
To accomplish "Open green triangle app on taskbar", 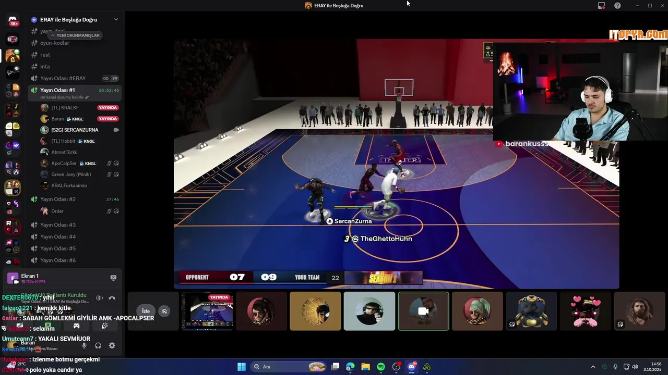I will [x=427, y=367].
